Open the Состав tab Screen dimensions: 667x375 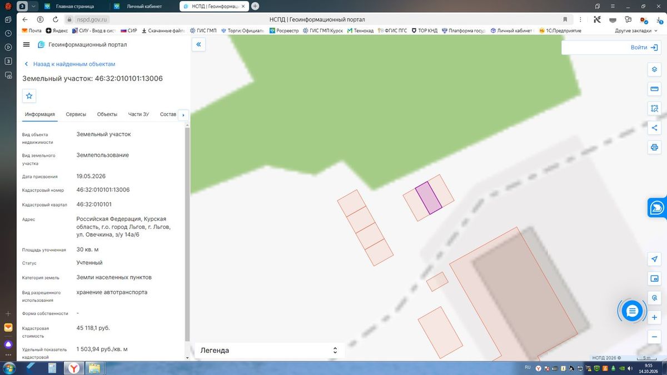(x=168, y=114)
